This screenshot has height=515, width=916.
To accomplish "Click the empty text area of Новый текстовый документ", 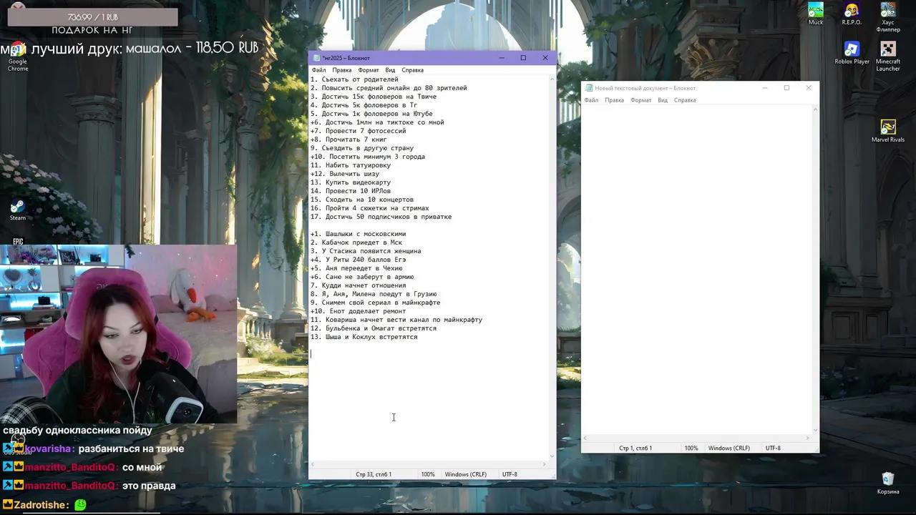I will pyautogui.click(x=696, y=269).
